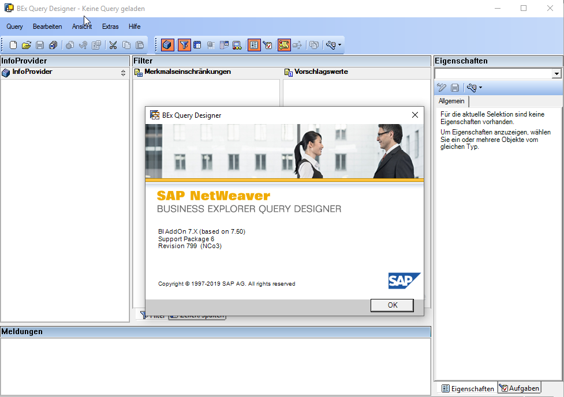The width and height of the screenshot is (564, 397).
Task: Create a new query from the toolbar
Action: [13, 45]
